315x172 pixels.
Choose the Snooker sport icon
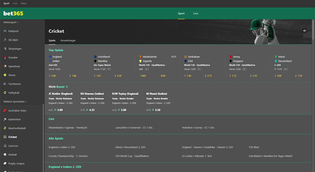[x=5, y=58]
